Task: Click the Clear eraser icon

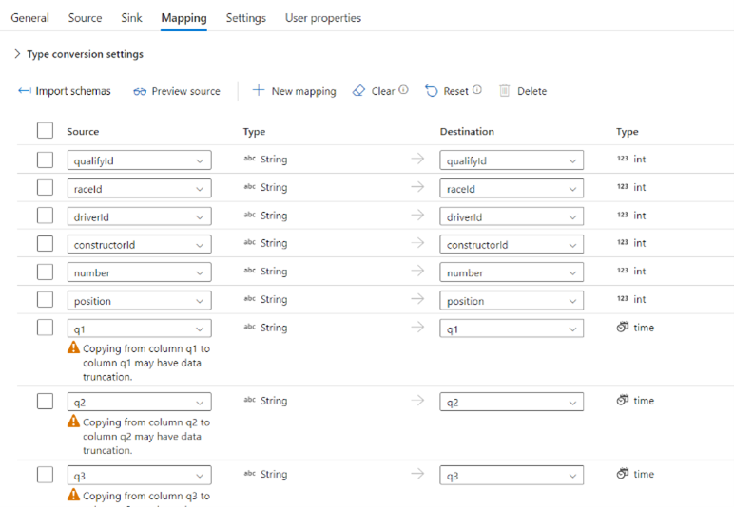Action: 358,91
